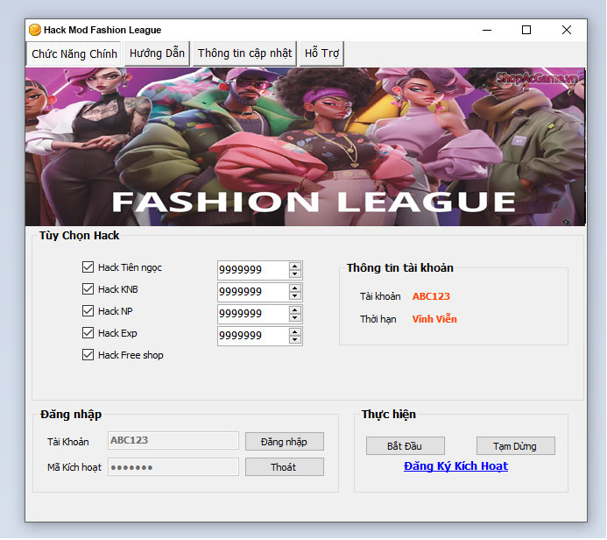Disable the Hack Exp checkbox
Image resolution: width=607 pixels, height=540 pixels.
click(88, 333)
